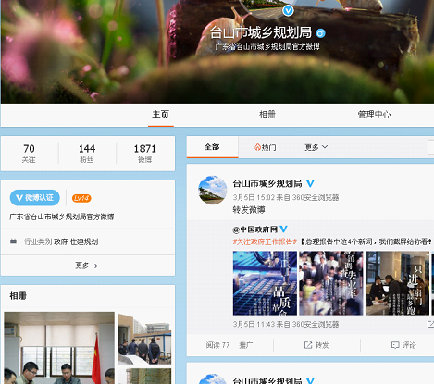Click the blue V badge next to the post author name
434x384 pixels.
tap(310, 184)
